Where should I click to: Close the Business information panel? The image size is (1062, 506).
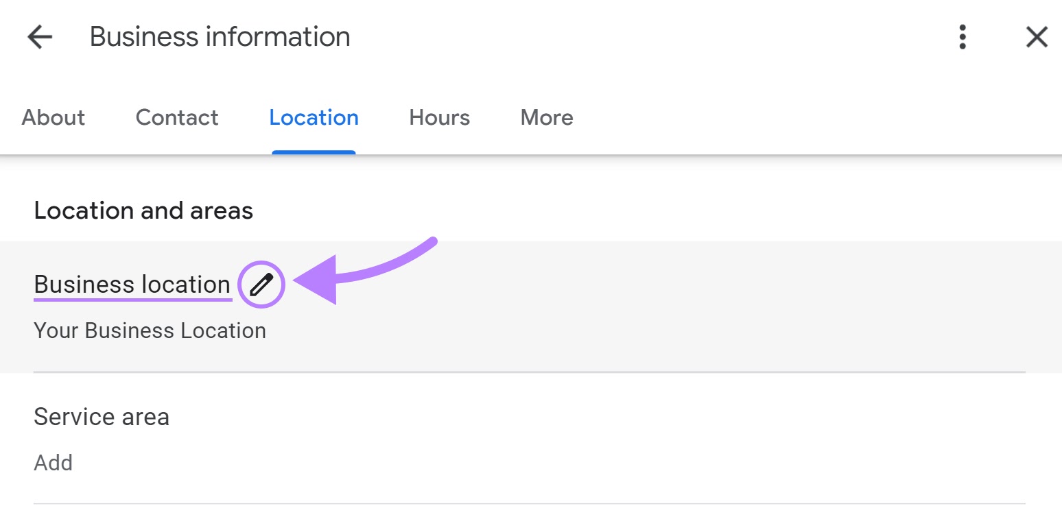[1036, 37]
